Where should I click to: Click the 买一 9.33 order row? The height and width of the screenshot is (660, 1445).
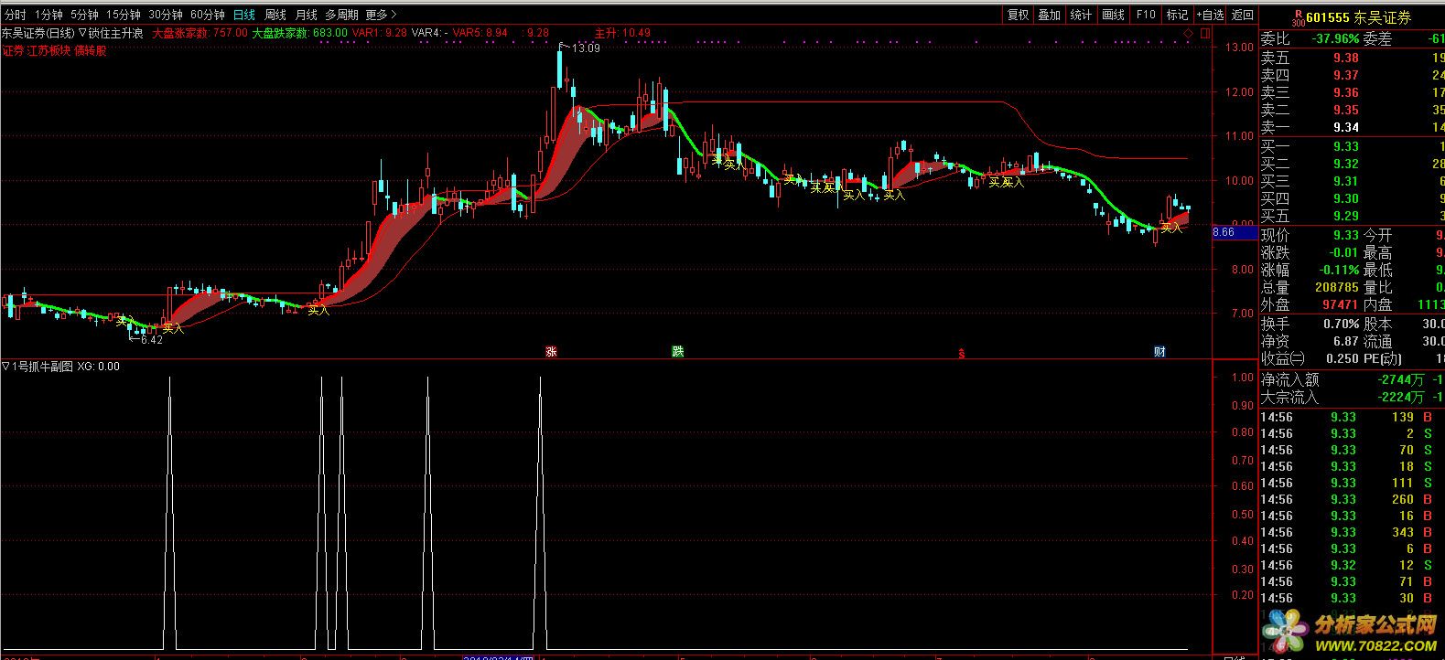(1352, 146)
